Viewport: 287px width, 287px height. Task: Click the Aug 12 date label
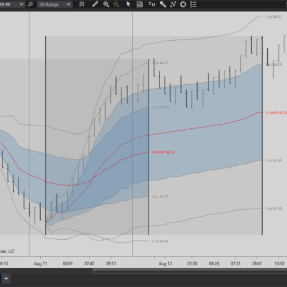tap(165, 263)
